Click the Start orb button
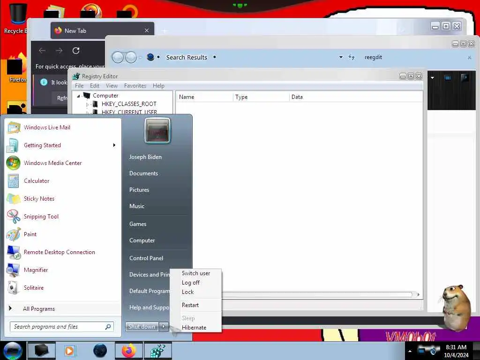The image size is (480, 360). (x=13, y=351)
